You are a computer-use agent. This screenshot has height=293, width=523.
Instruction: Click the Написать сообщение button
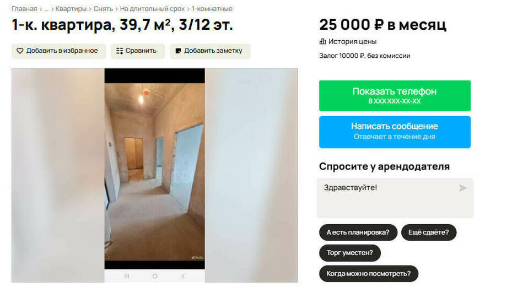(x=395, y=132)
